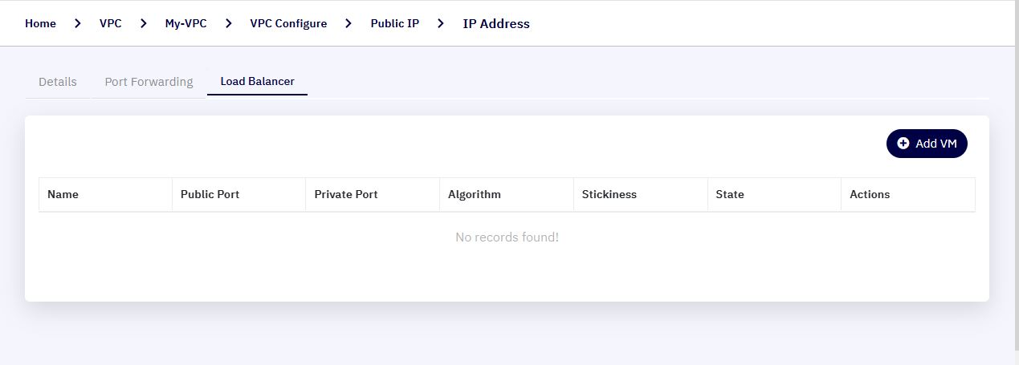Go to the Home breadcrumb link
Screen dimensions: 1019x365
point(40,23)
